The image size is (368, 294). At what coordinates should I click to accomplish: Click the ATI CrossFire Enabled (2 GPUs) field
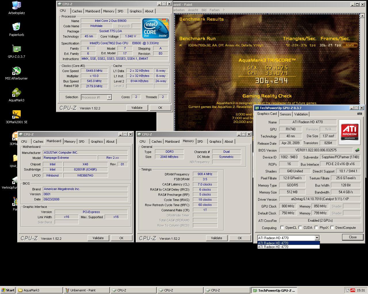click(x=320, y=220)
